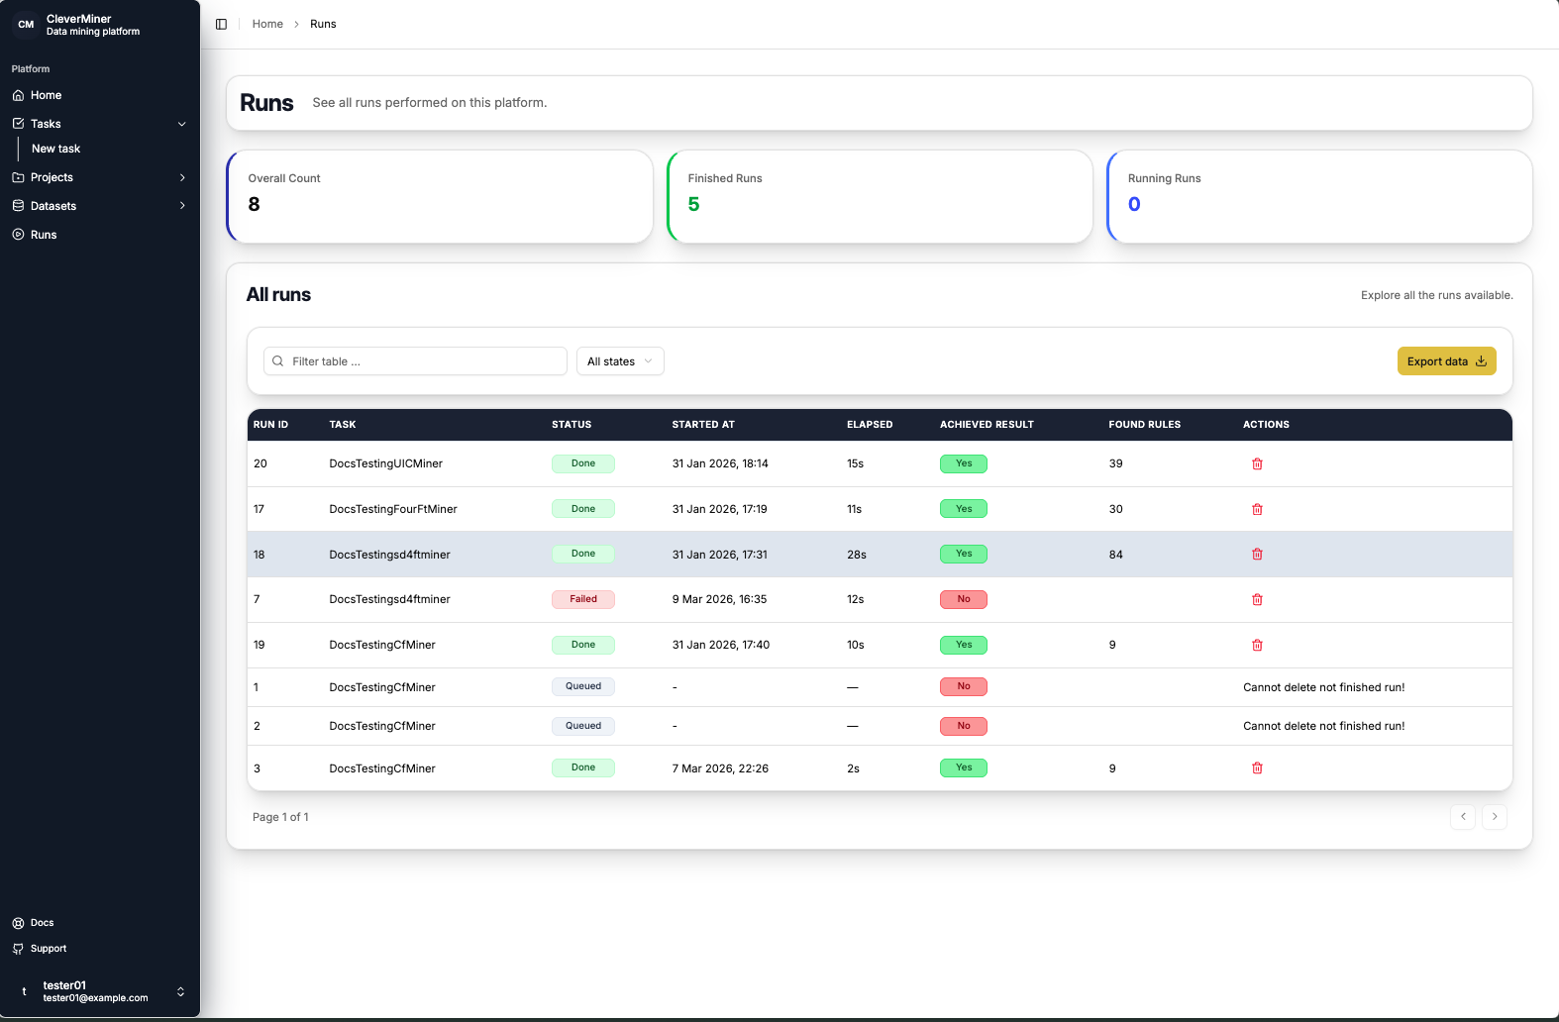This screenshot has height=1022, width=1559.
Task: Delete run 18 DocsTestingsd4ftminer
Action: [x=1257, y=555]
